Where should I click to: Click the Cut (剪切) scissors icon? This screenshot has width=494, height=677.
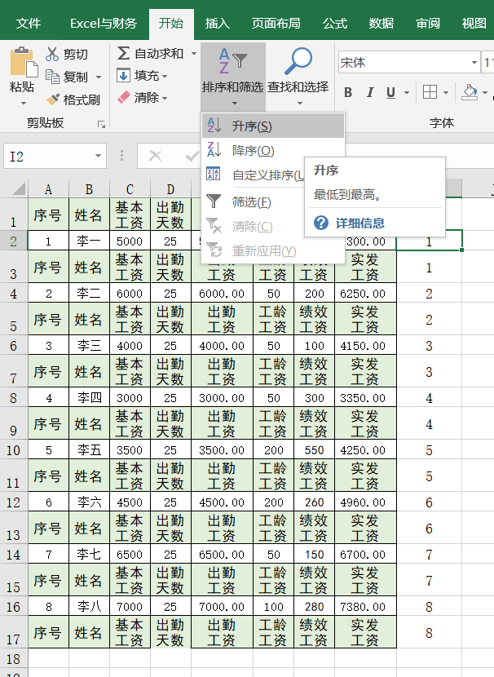coord(52,54)
